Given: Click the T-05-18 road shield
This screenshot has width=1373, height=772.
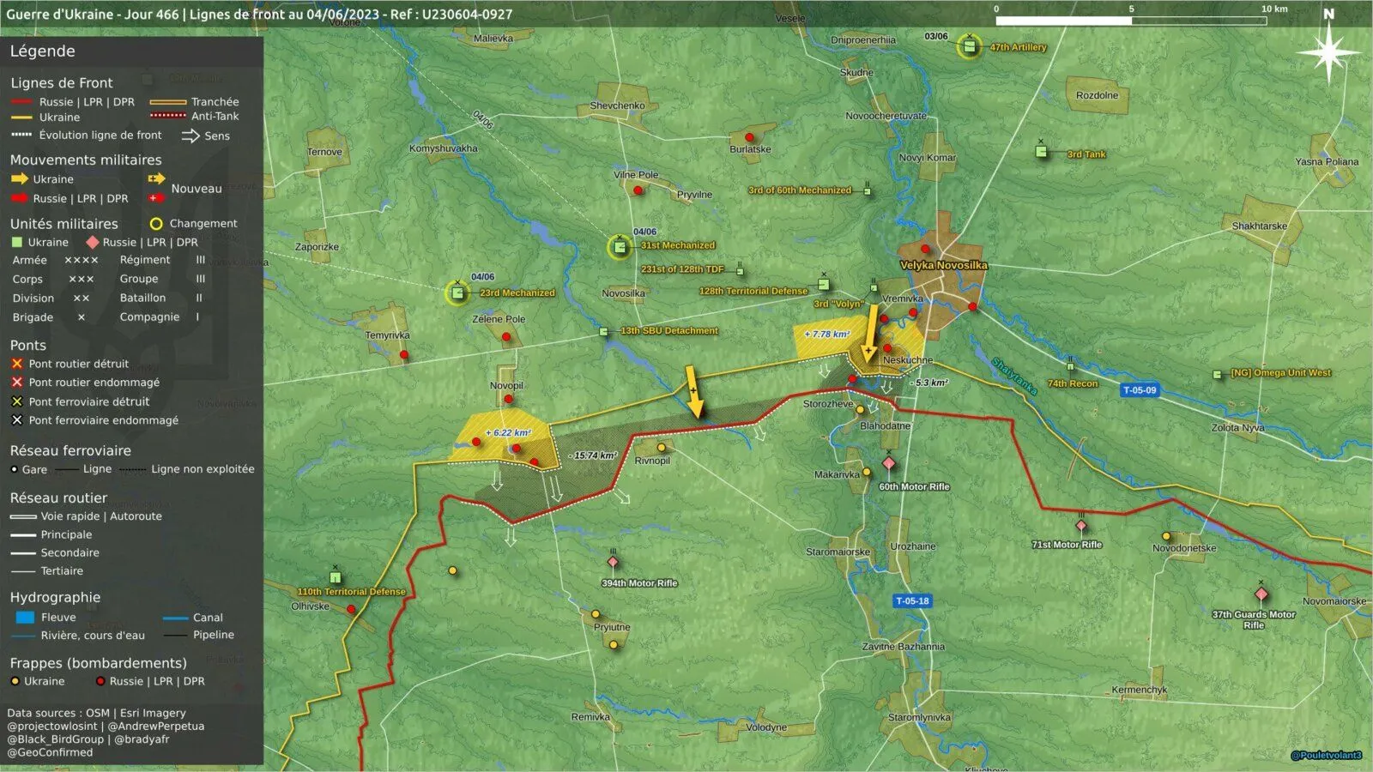Looking at the screenshot, I should (x=912, y=601).
